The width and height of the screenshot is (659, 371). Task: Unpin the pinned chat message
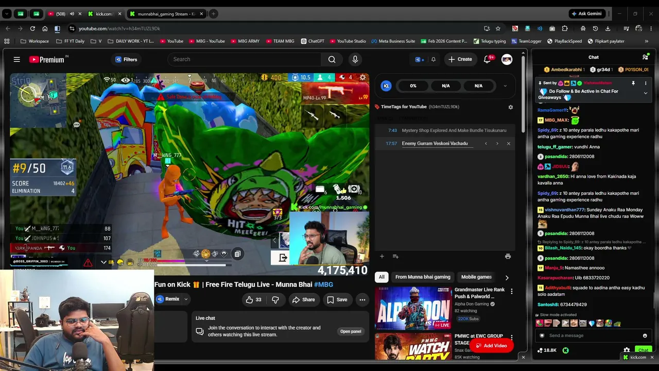[x=633, y=83]
